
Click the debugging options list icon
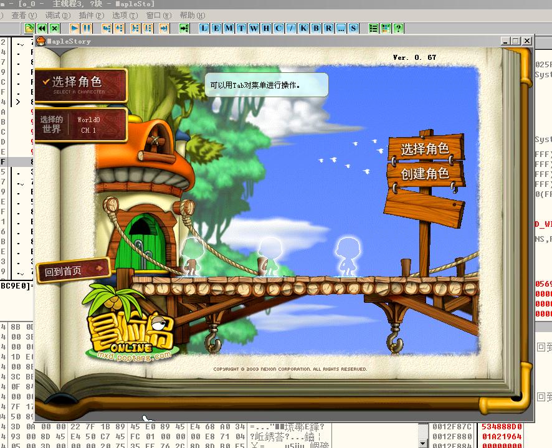[x=374, y=28]
